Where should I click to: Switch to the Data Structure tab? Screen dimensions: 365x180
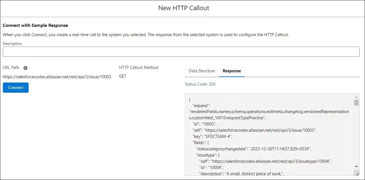tap(202, 71)
